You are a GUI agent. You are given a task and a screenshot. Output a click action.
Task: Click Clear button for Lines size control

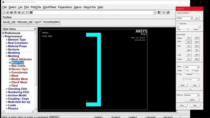click(197, 46)
